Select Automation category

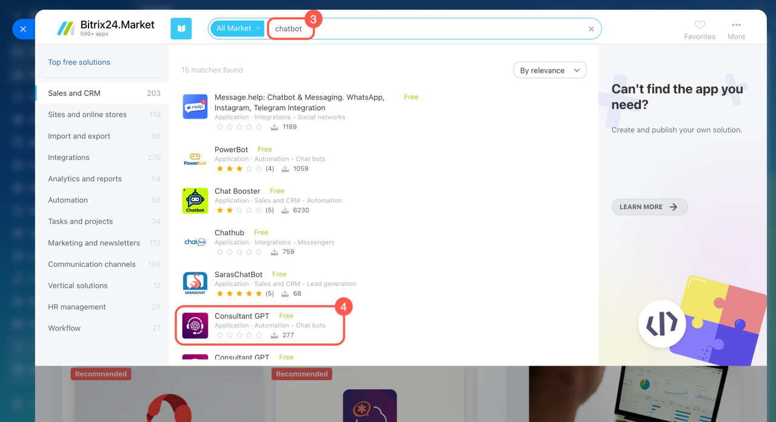(102, 200)
